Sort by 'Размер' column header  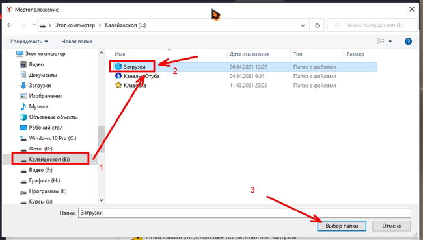tap(355, 54)
